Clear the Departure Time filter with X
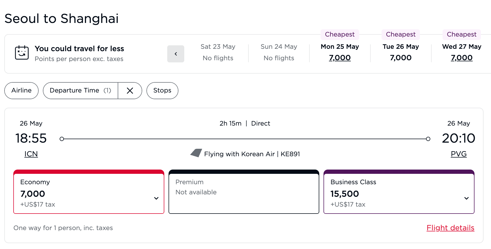The width and height of the screenshot is (491, 249). click(x=130, y=91)
